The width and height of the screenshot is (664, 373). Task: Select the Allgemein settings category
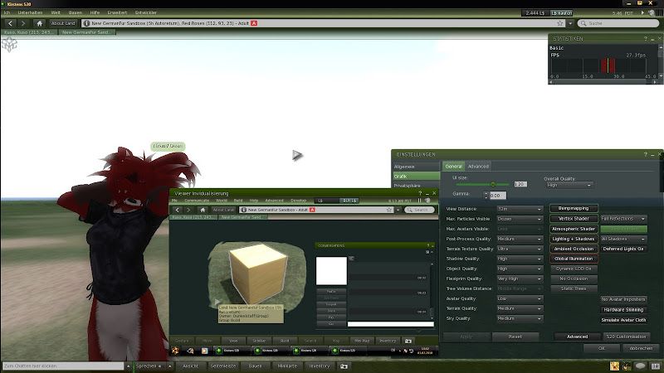tap(416, 167)
